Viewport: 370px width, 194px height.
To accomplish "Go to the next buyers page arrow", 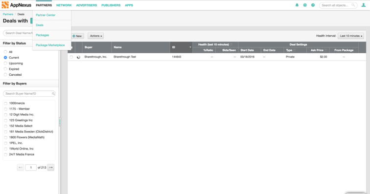I will point(51,167).
